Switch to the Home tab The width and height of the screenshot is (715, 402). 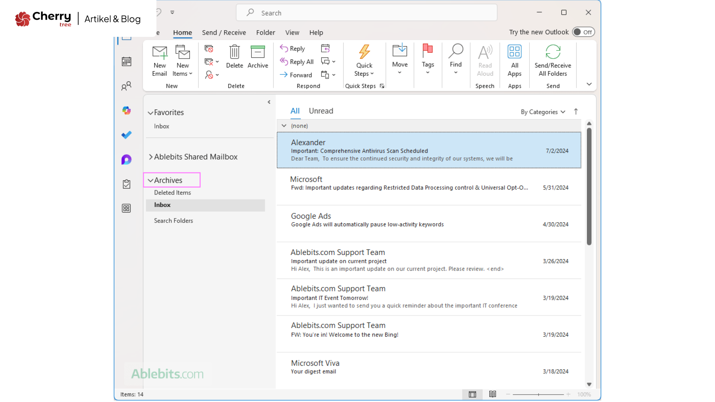tap(182, 32)
